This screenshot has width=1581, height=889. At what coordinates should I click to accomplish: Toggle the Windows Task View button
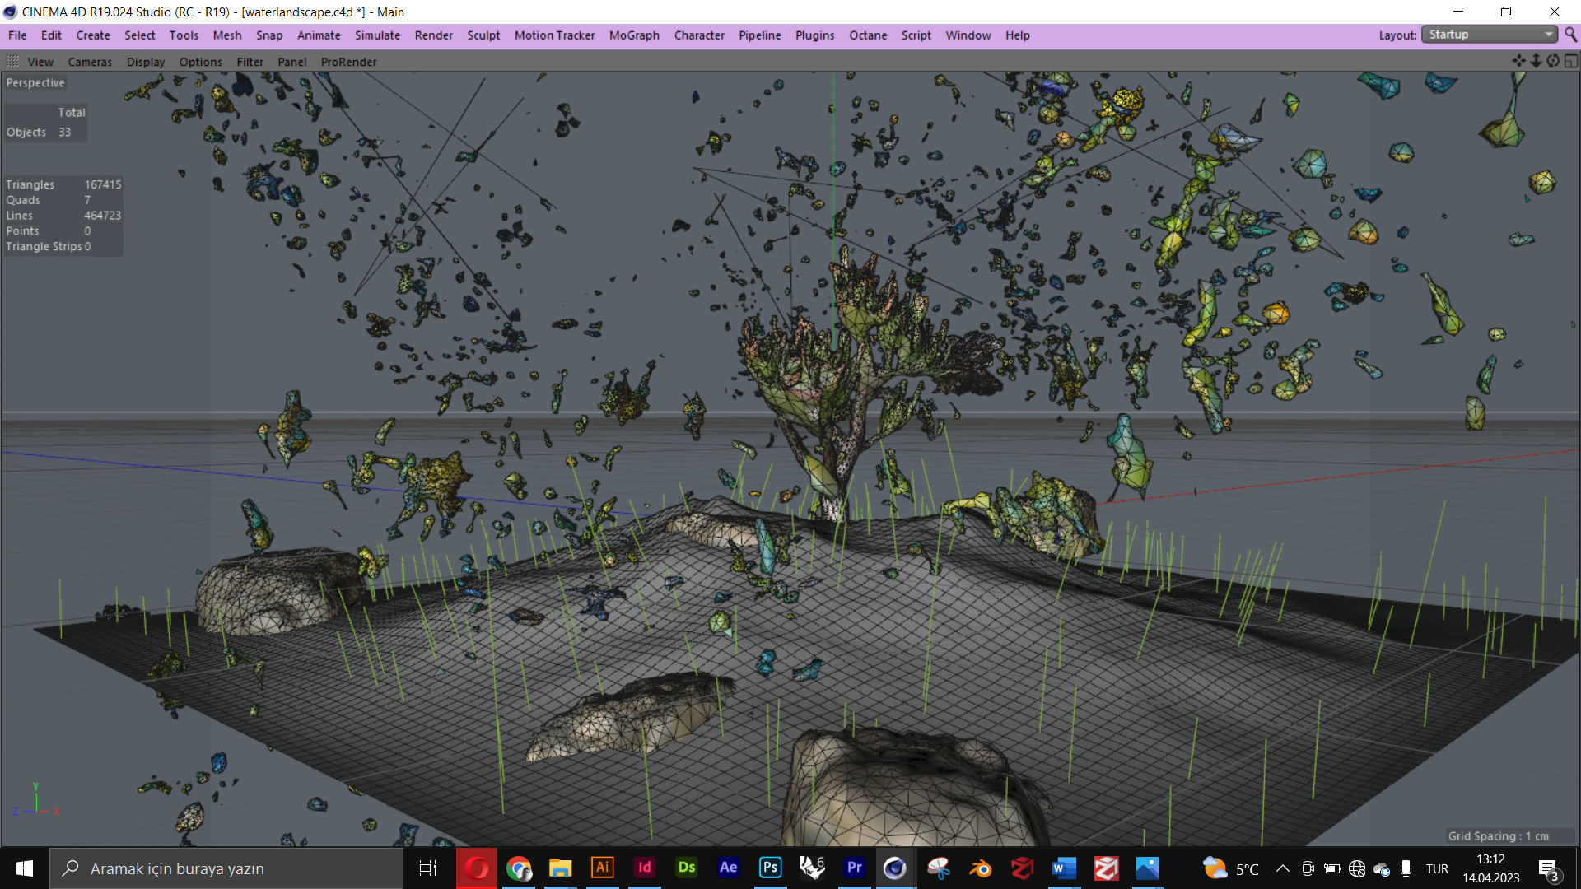point(428,868)
